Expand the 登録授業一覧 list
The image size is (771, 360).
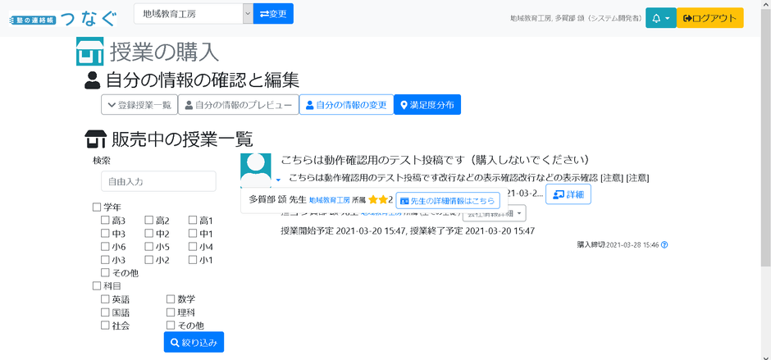(139, 105)
